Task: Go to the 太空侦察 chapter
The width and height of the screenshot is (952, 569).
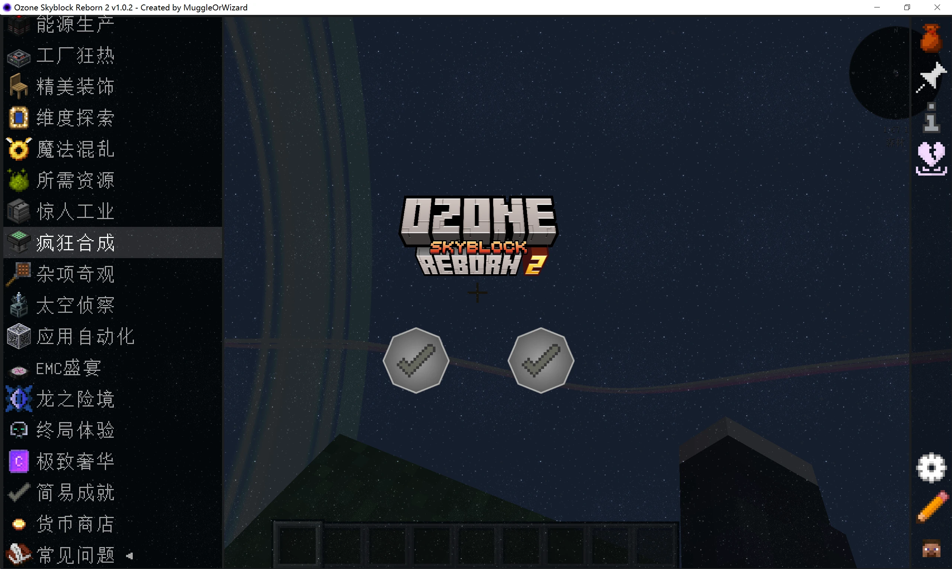Action: pos(113,305)
